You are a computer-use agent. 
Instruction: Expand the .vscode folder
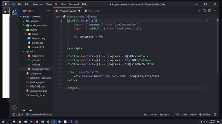click(x=24, y=21)
